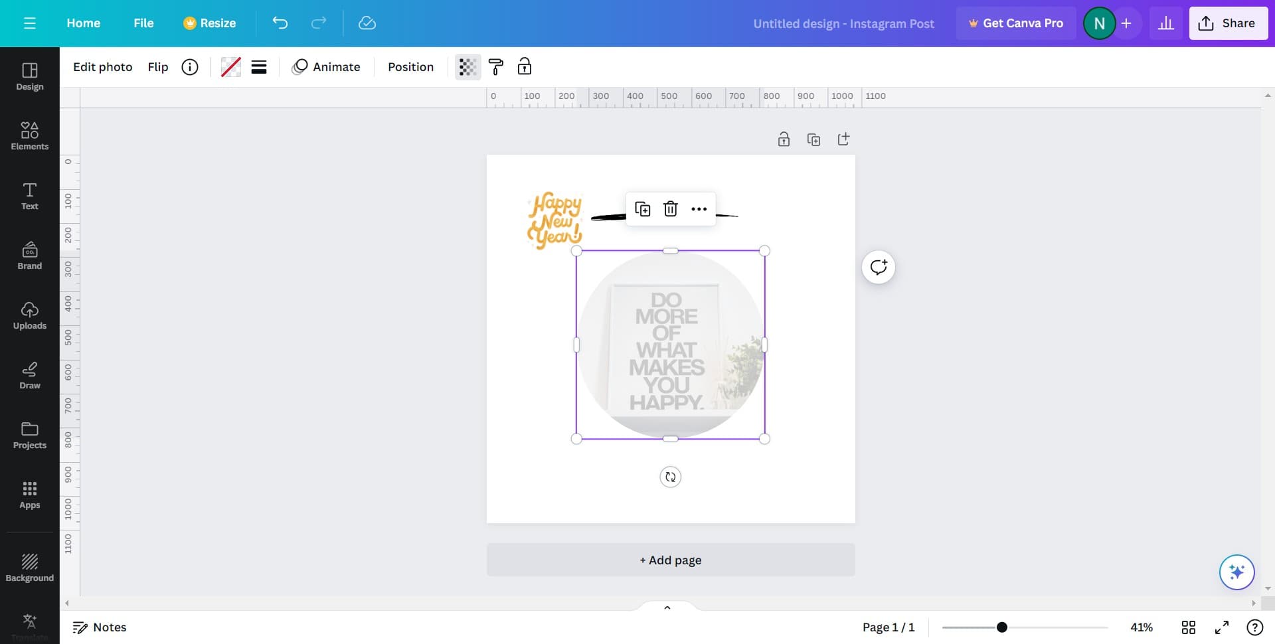The height and width of the screenshot is (644, 1275).
Task: Select the Draw tool in sidebar
Action: (29, 375)
